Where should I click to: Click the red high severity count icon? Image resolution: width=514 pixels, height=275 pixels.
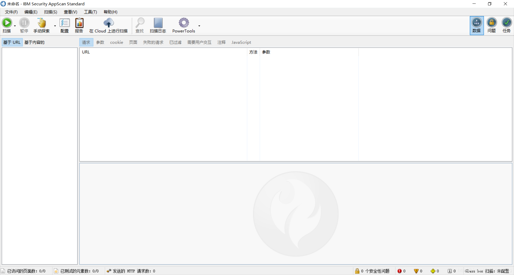(x=399, y=271)
